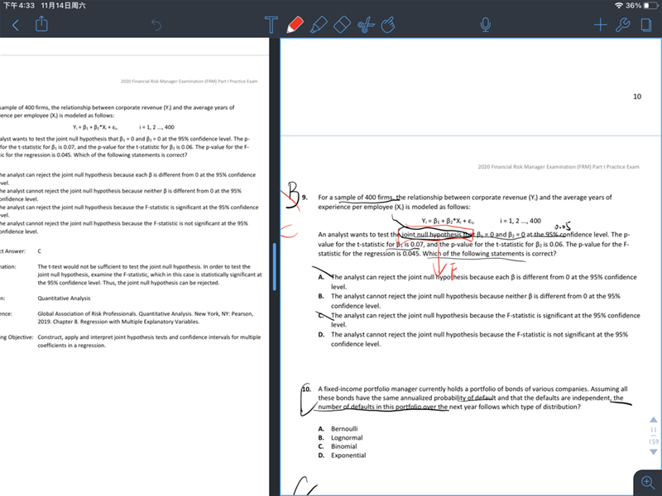Tap the exam header on the right page

[x=559, y=167]
